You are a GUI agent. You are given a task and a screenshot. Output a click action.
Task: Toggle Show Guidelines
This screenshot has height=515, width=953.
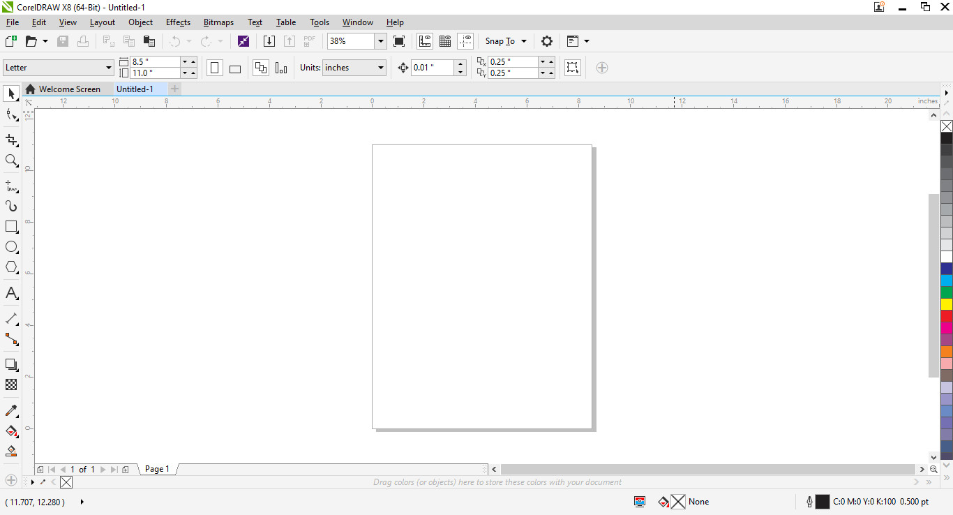click(465, 41)
